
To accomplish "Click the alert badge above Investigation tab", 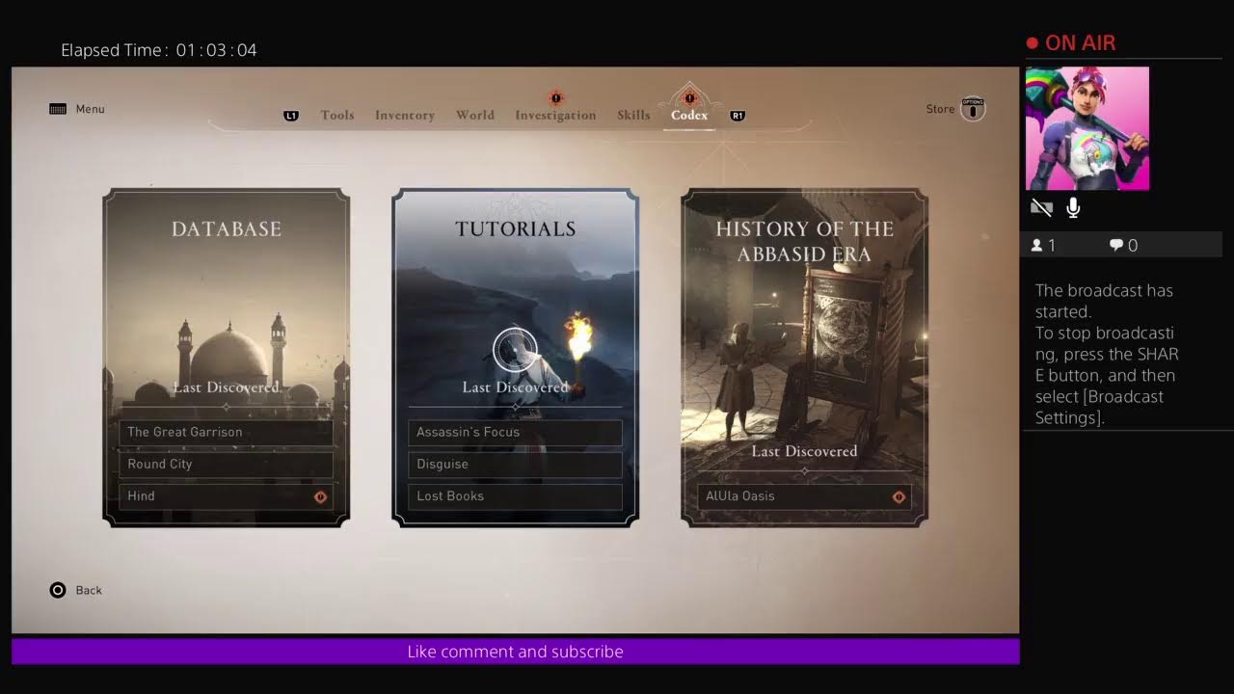I will [555, 97].
